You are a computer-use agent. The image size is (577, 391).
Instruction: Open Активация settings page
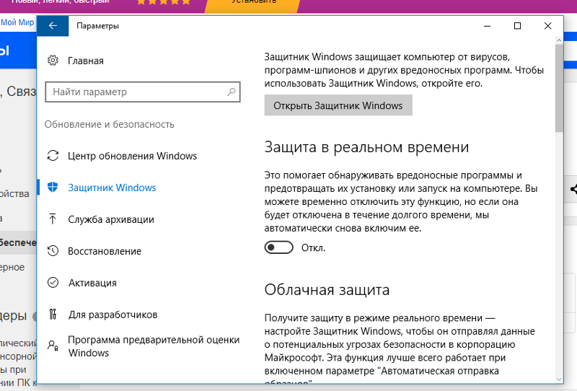pos(92,283)
